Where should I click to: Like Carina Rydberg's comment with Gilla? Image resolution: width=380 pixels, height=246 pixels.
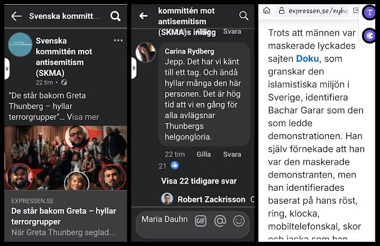click(204, 154)
